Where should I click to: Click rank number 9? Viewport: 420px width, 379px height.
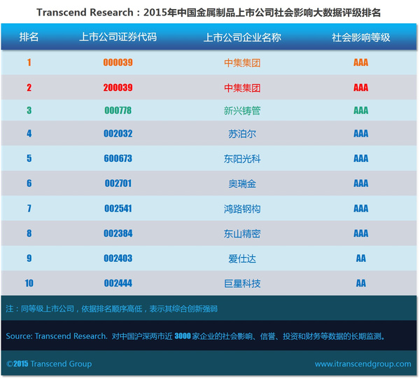29,259
